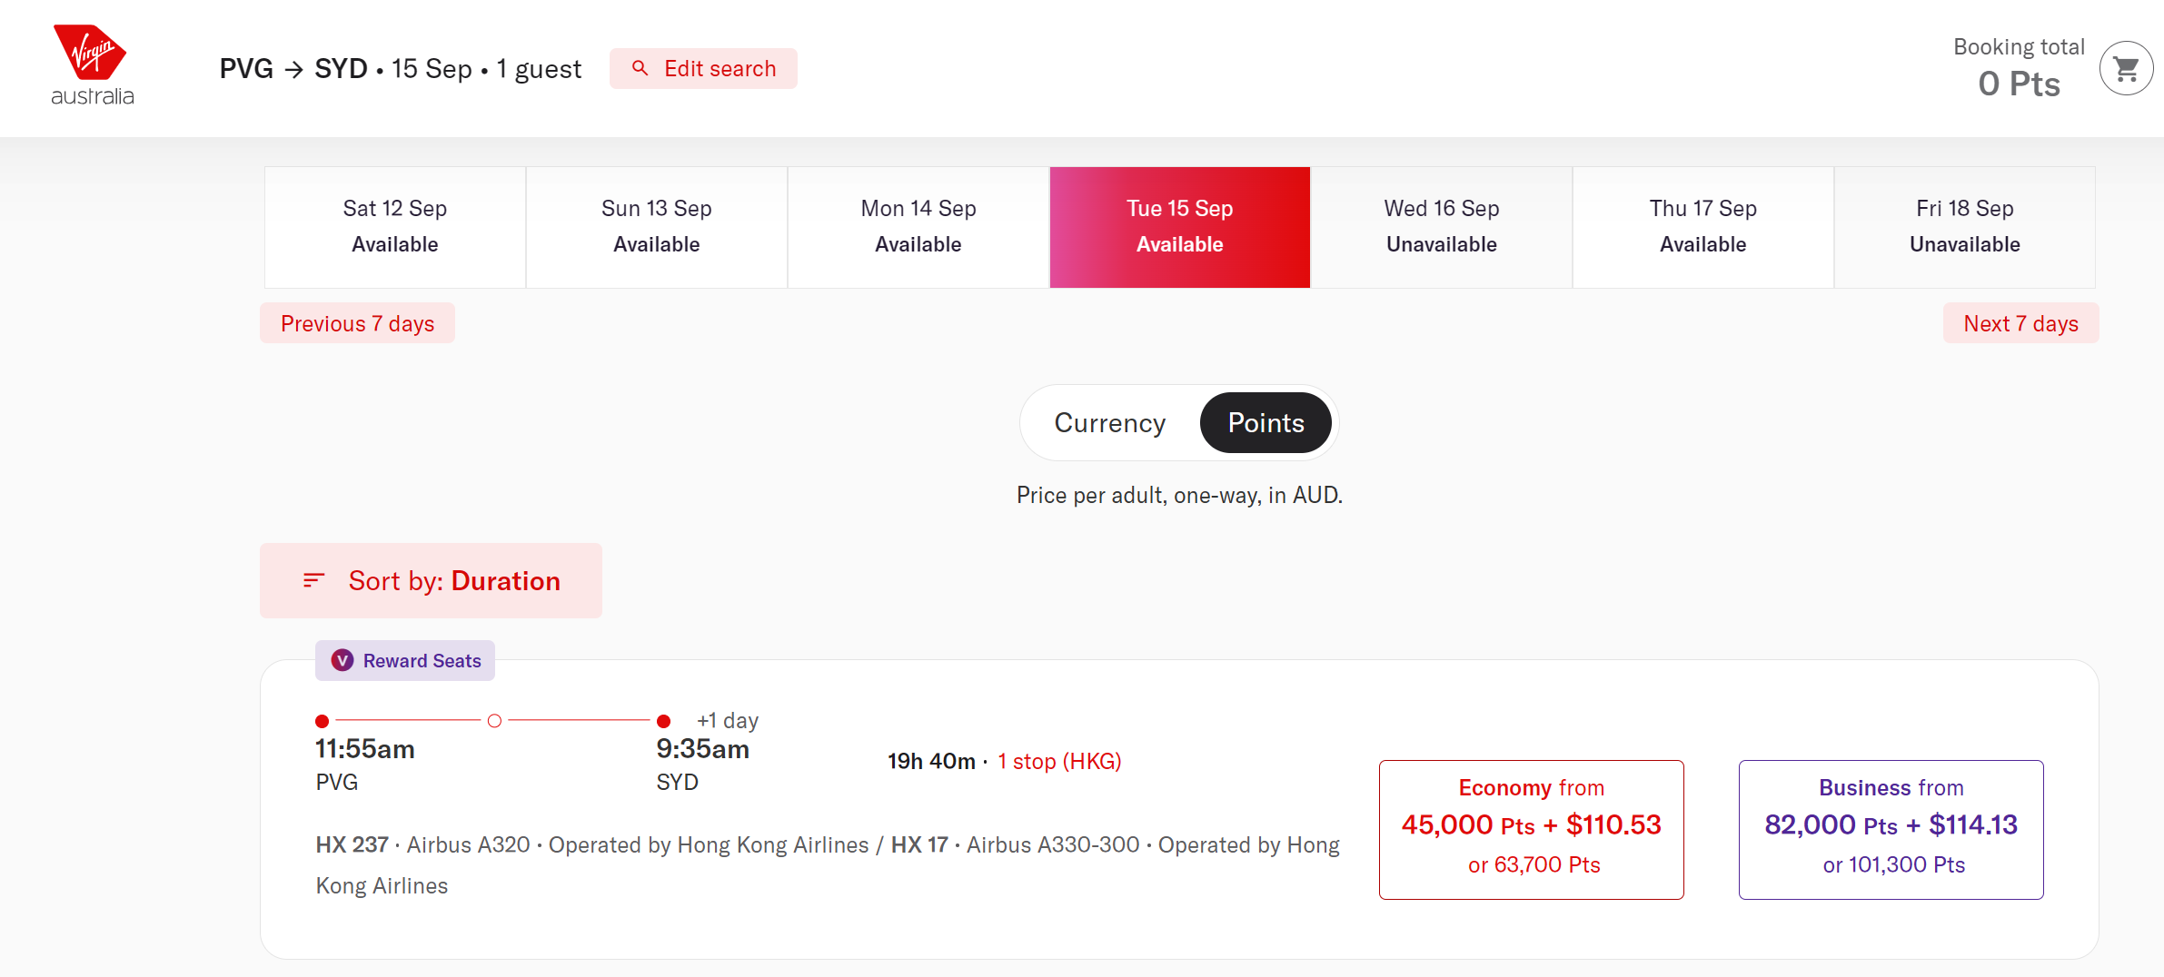This screenshot has width=2164, height=977.
Task: Choose Business fare 82,000 Pts option
Action: 1891,829
